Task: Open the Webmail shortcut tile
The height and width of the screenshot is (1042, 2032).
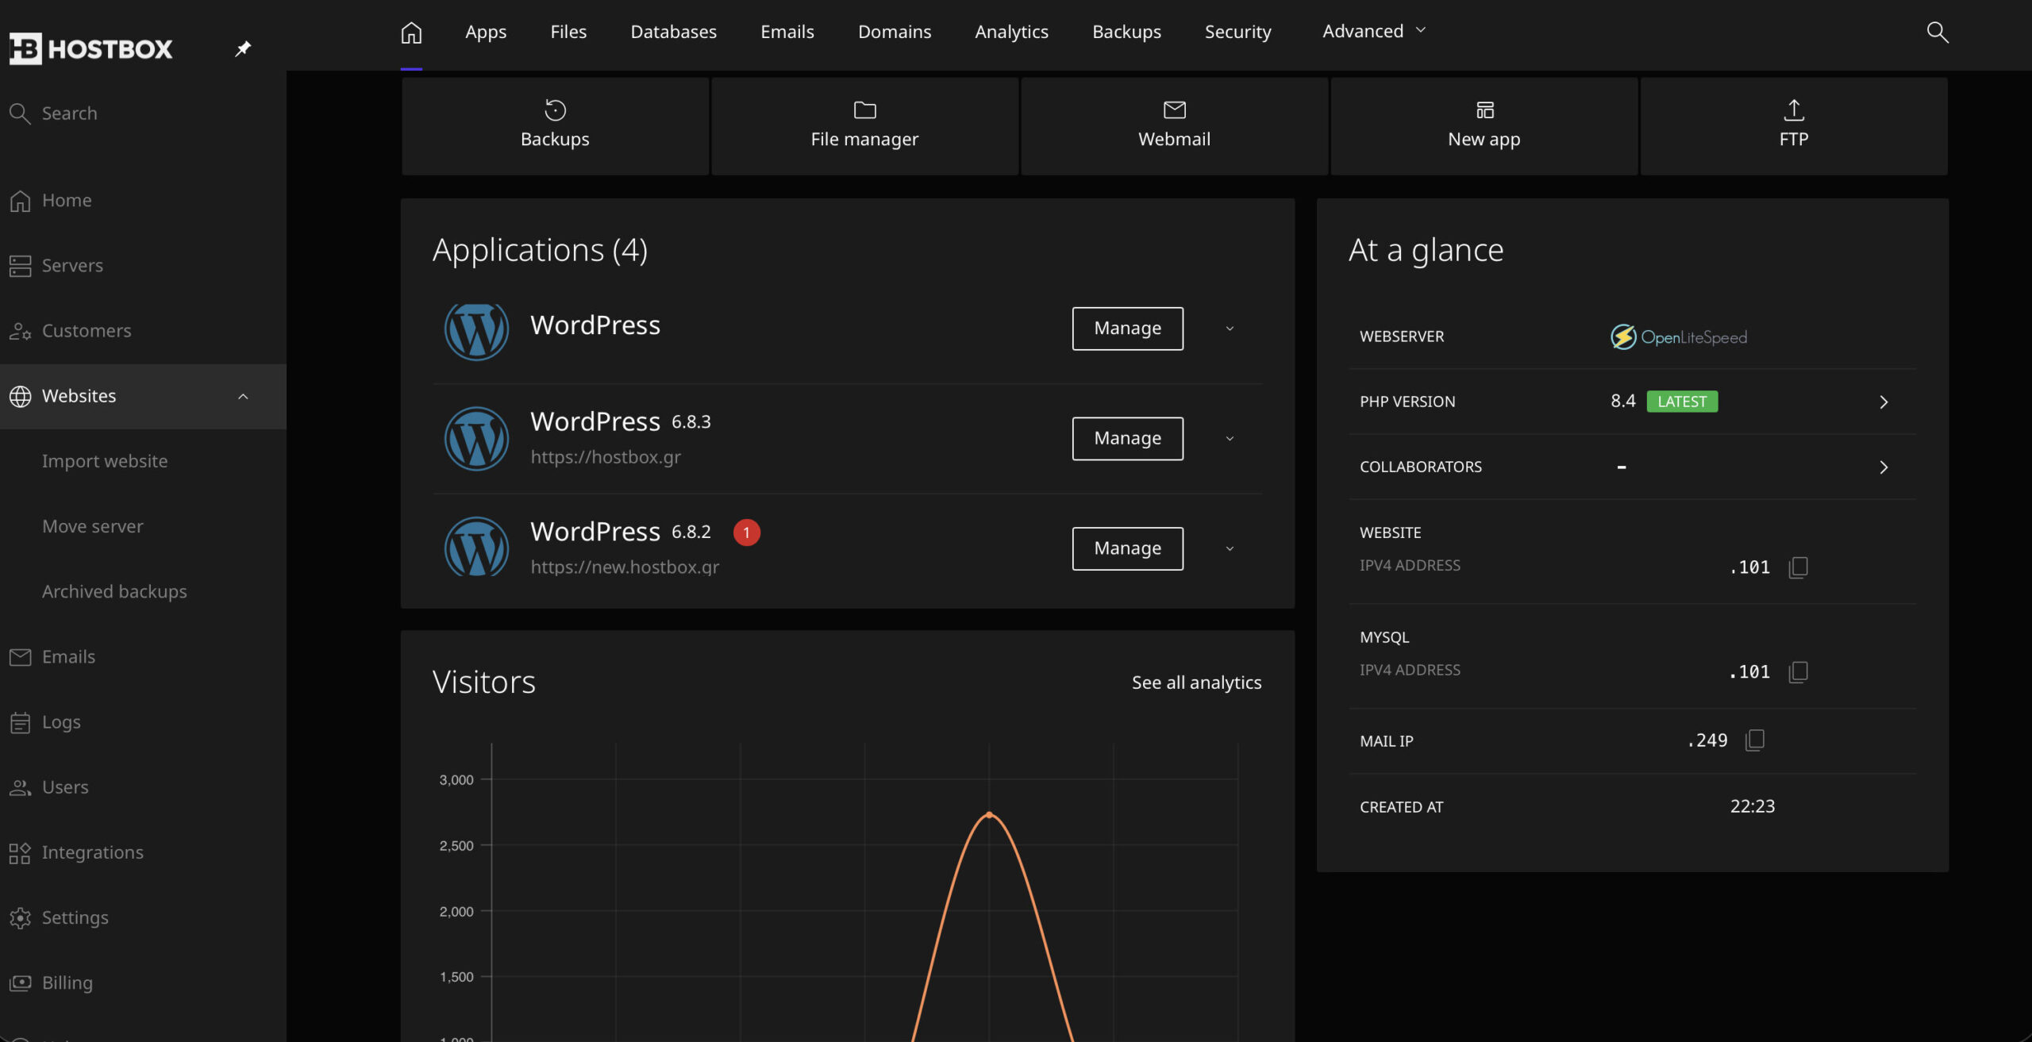Action: point(1174,125)
